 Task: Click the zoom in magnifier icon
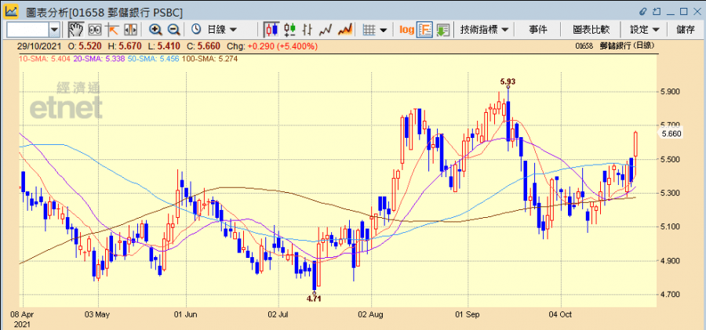click(155, 29)
